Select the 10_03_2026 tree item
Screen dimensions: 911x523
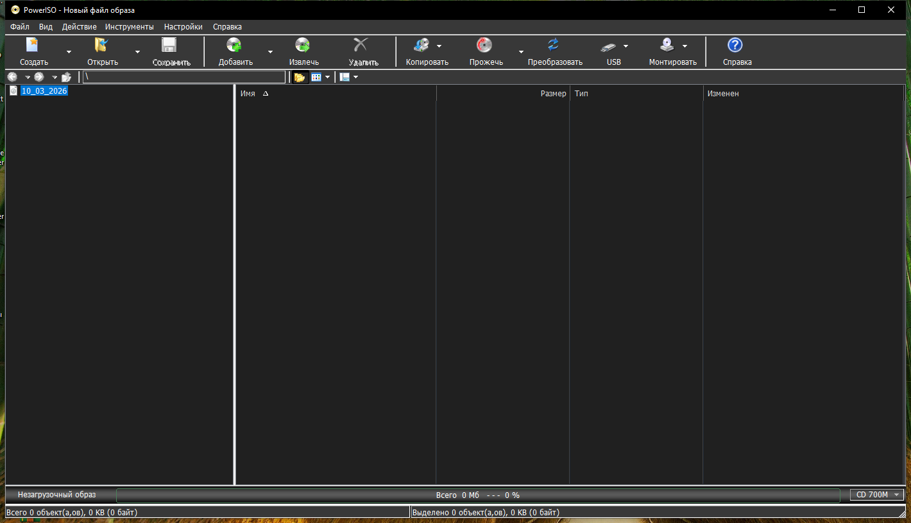click(44, 91)
